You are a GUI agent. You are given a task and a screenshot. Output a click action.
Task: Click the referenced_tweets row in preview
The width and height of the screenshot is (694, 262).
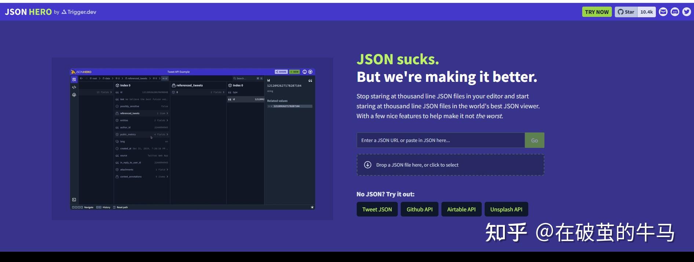coord(142,113)
